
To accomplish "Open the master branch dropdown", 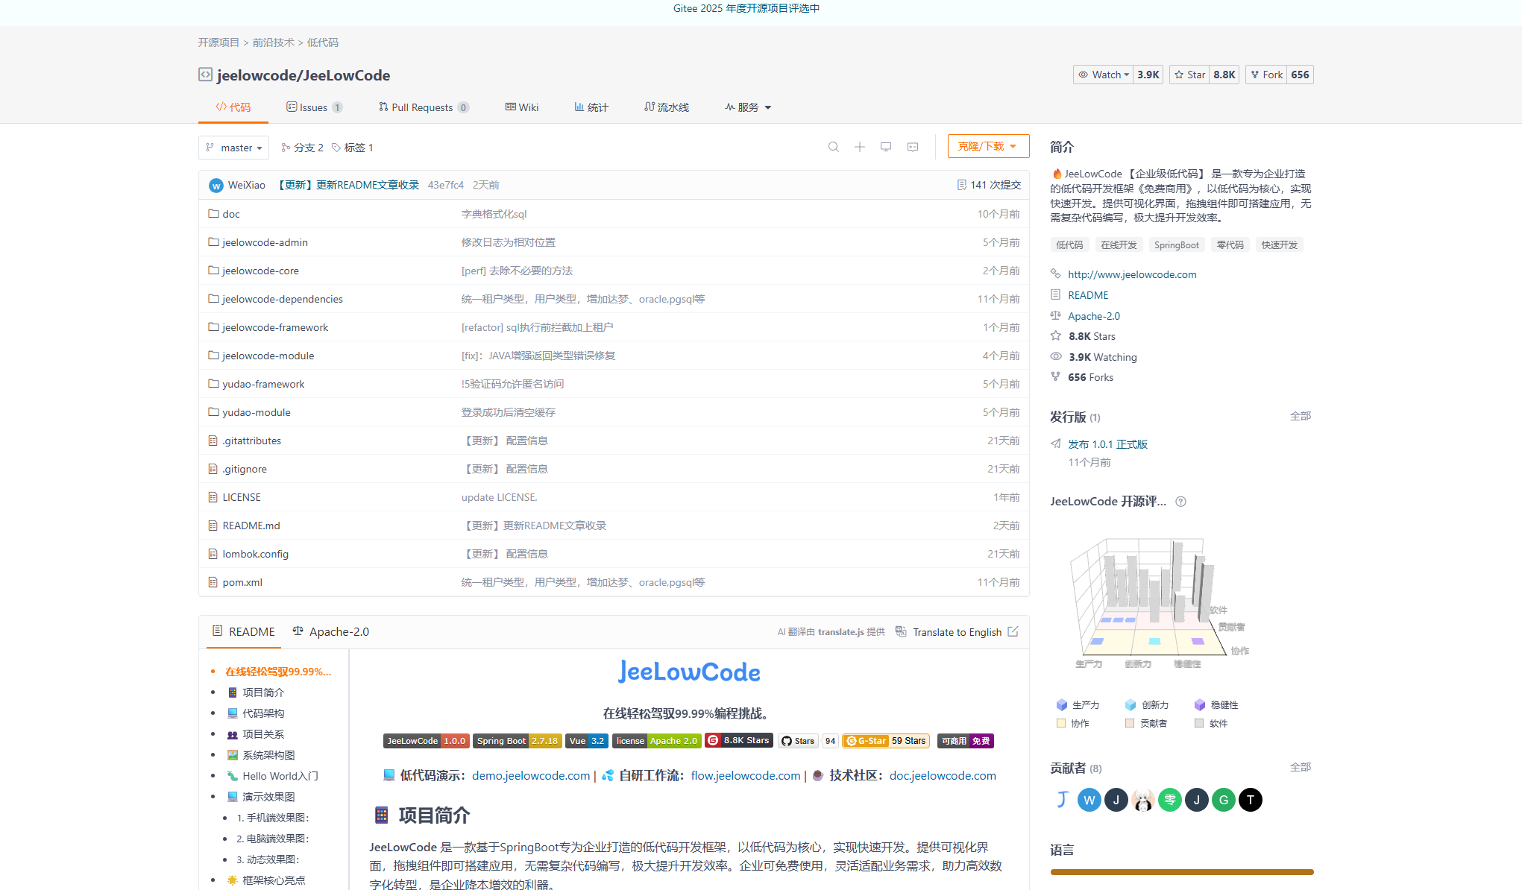I will 233,148.
